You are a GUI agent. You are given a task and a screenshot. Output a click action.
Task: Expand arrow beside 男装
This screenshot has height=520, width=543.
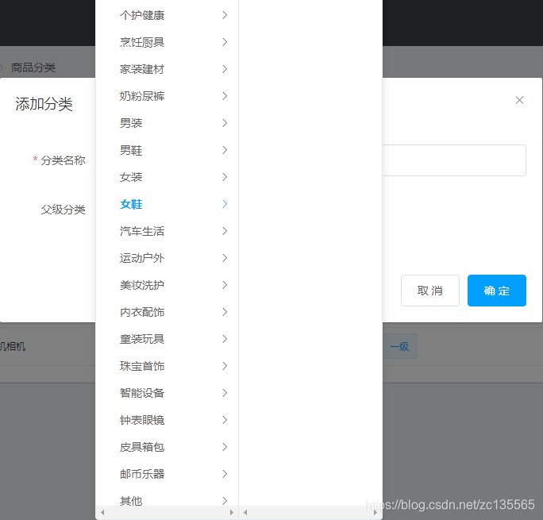[x=225, y=123]
